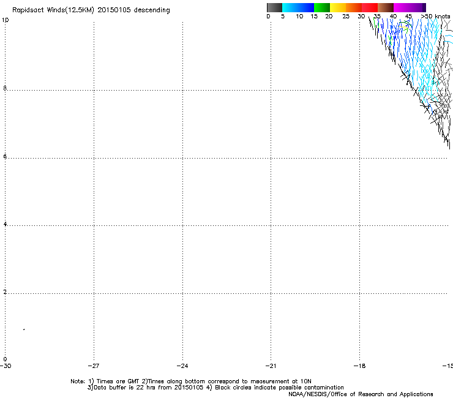Click the red 30-35 knots color band

(370, 7)
